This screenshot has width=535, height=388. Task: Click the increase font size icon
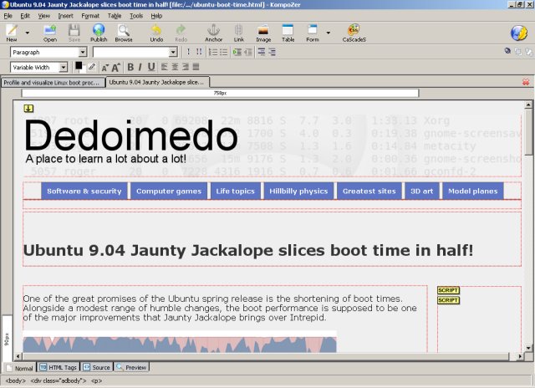click(116, 67)
